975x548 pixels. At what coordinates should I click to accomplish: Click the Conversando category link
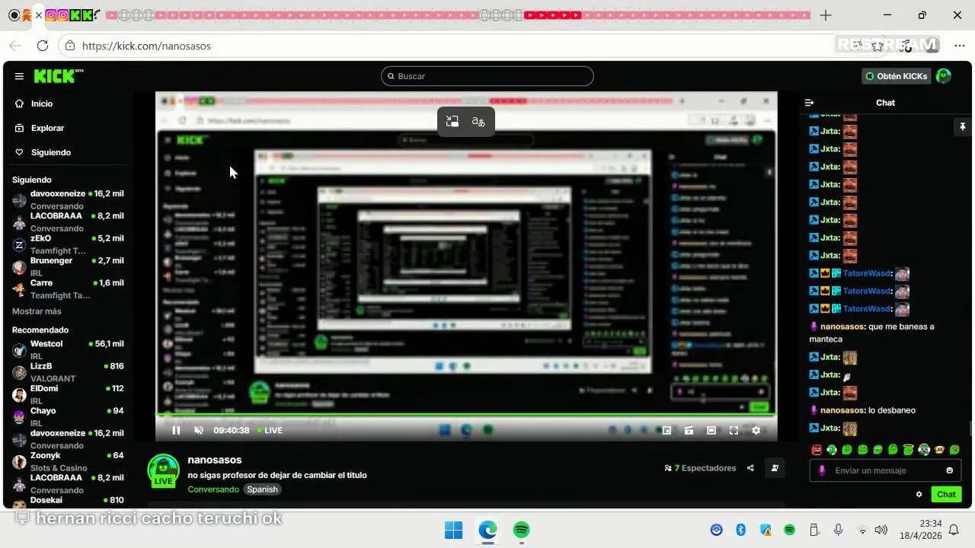pos(213,489)
